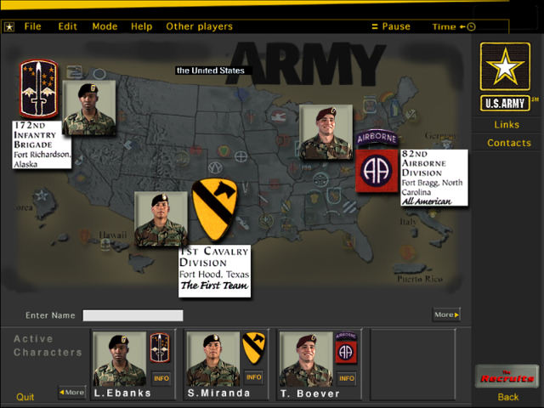This screenshot has height=408, width=544.
Task: Click the 82nd Airborne AA patch on map
Action: click(x=377, y=170)
